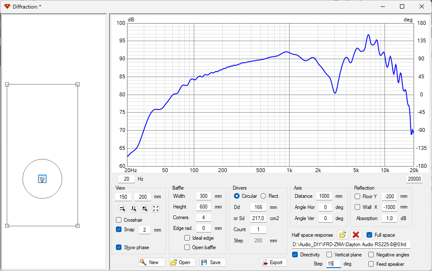Click the fit-to-view expand icon
Screen dimensions: 432x271
tap(156, 208)
